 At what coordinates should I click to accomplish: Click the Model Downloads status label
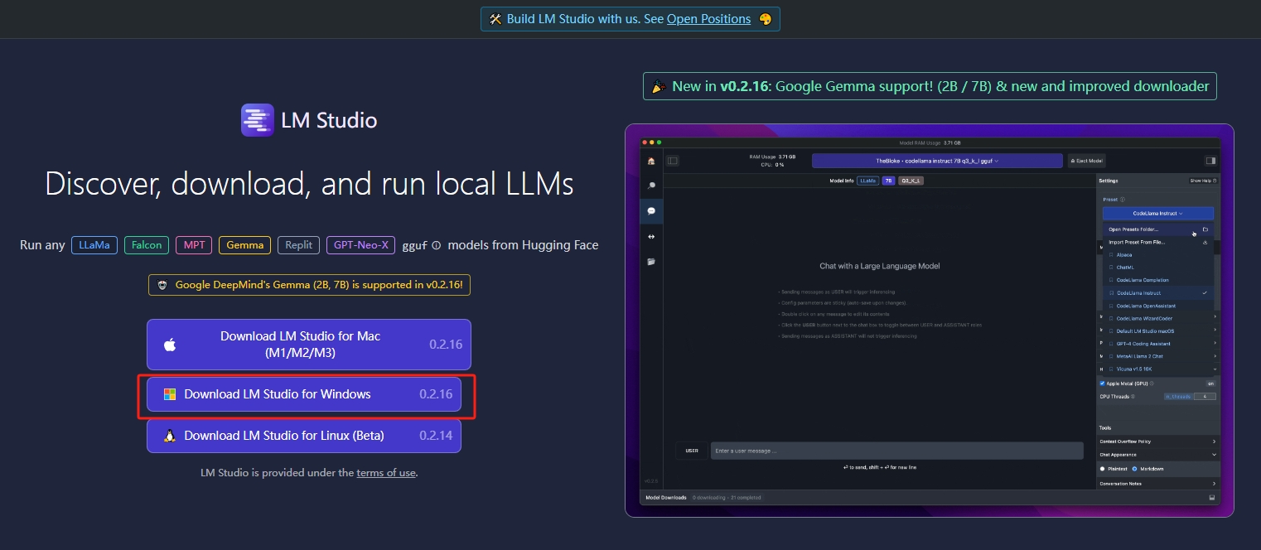pos(666,498)
